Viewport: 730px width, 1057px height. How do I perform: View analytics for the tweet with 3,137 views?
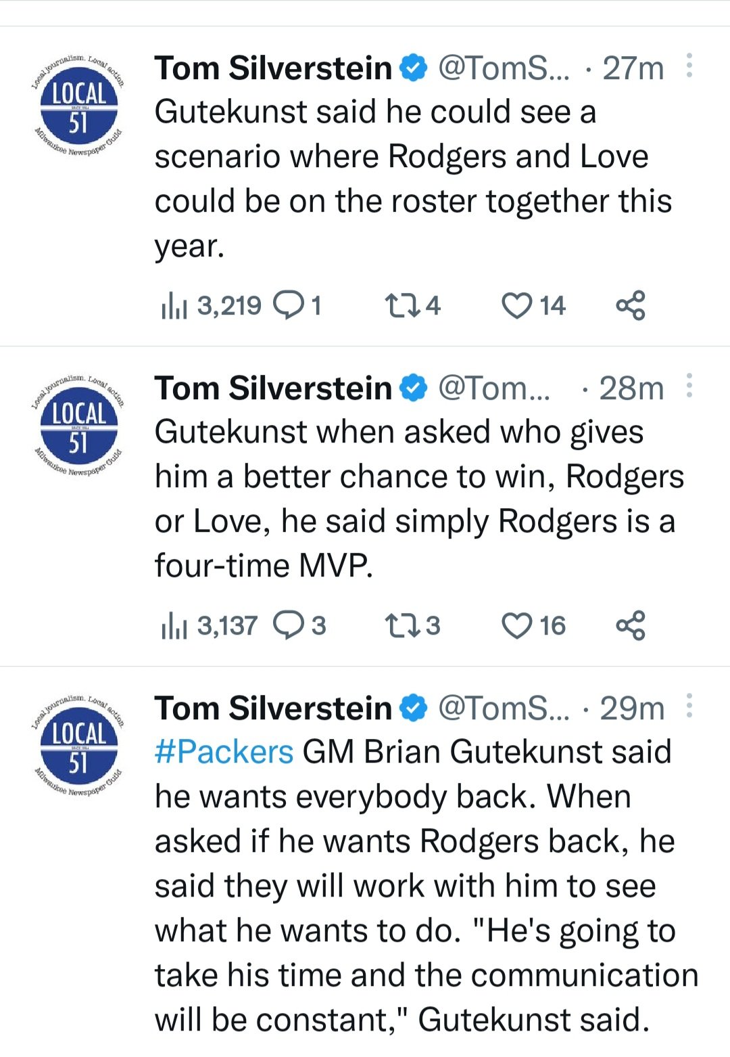pos(174,627)
